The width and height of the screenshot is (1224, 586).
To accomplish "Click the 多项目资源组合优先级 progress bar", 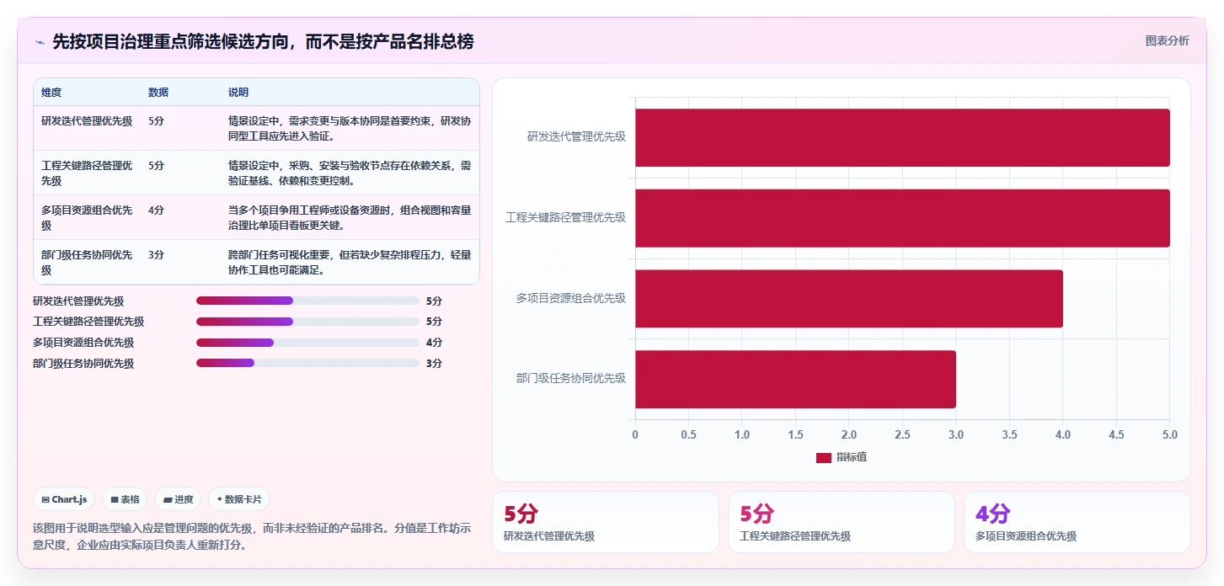I will click(x=307, y=343).
